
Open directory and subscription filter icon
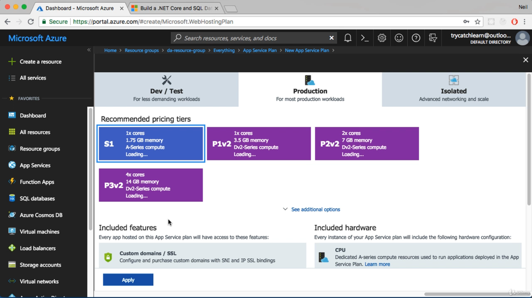[x=433, y=38]
